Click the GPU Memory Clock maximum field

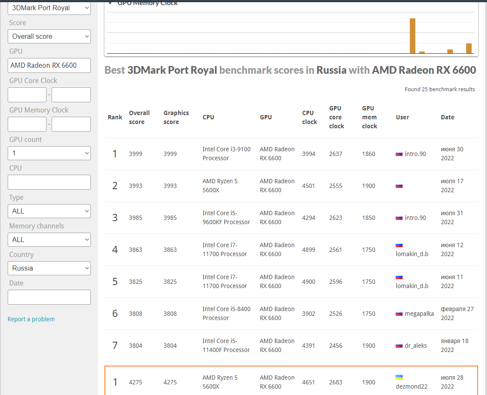pos(71,124)
